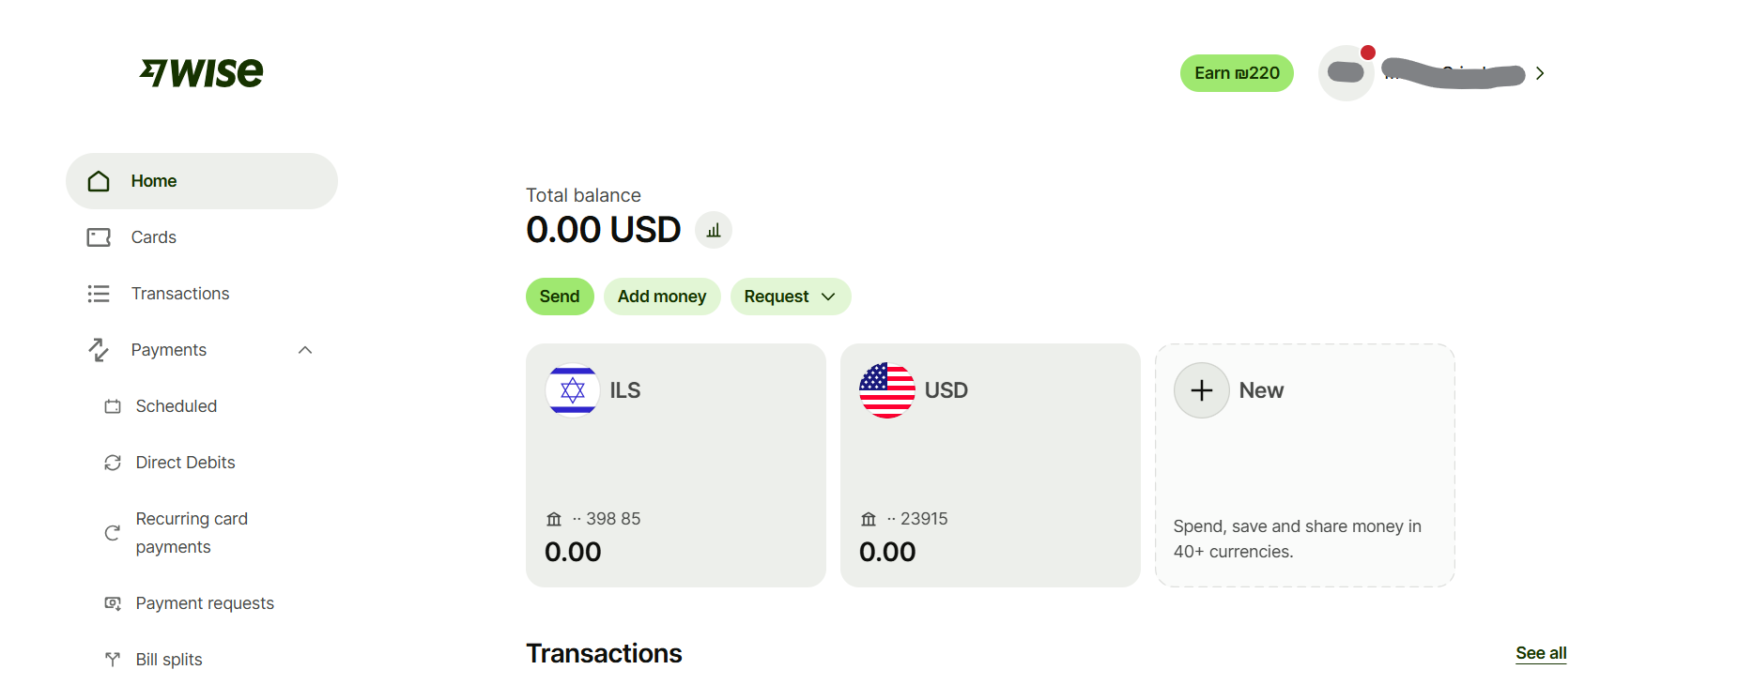
Task: Click the plus icon for New currency
Action: coord(1202,390)
